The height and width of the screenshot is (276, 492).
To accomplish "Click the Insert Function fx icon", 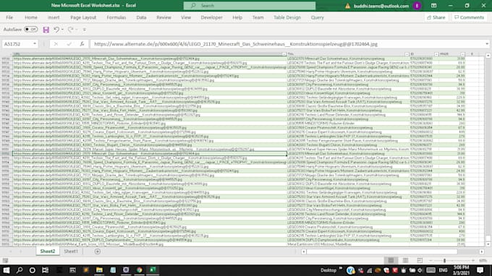I will pyautogui.click(x=82, y=44).
